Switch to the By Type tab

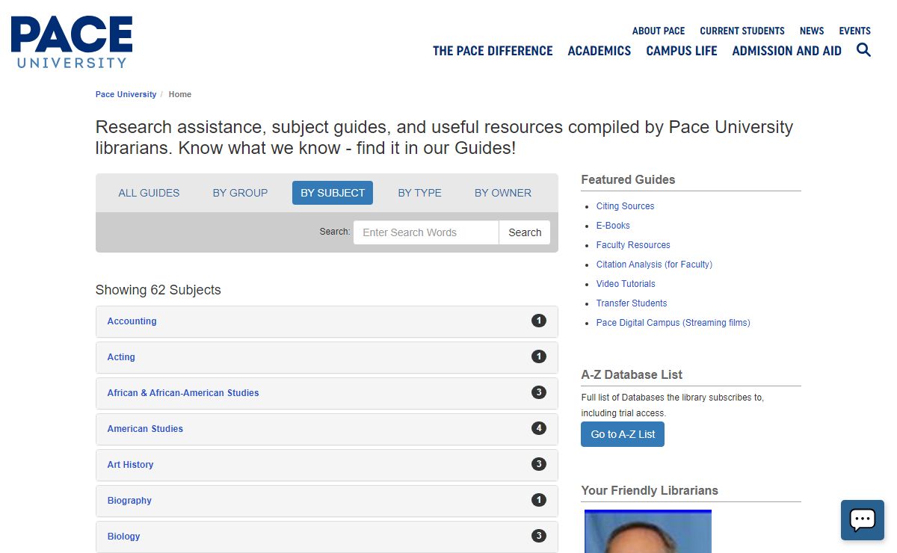tap(419, 193)
